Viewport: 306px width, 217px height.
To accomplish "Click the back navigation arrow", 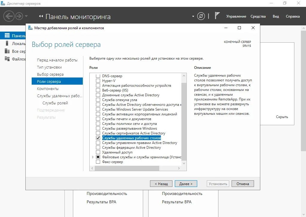I will (x=9, y=16).
